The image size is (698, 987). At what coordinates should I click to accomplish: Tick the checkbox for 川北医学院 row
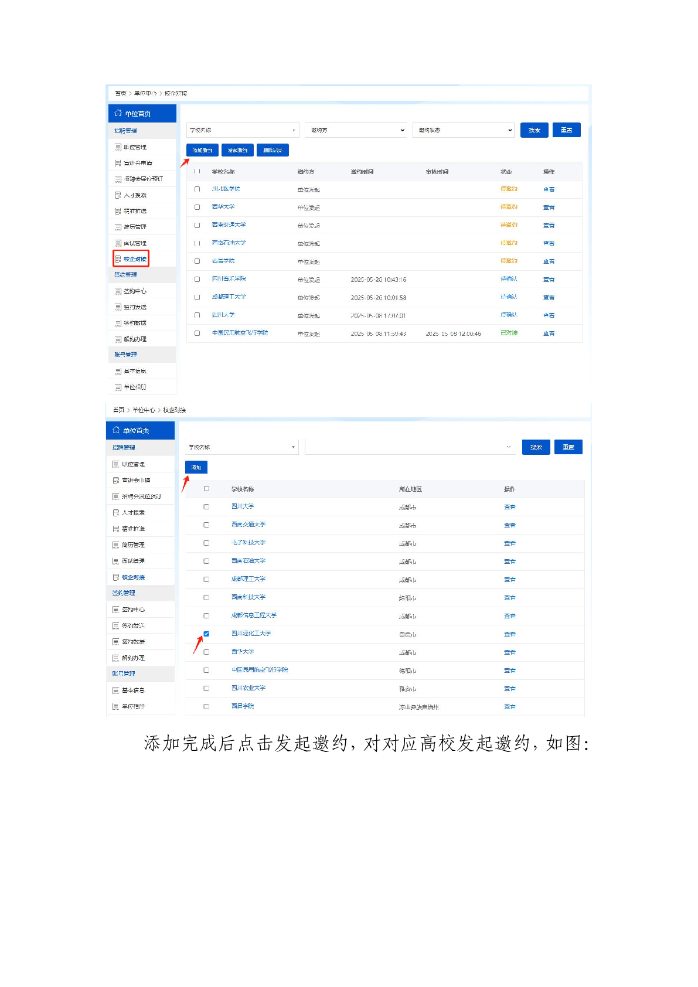[x=197, y=189]
